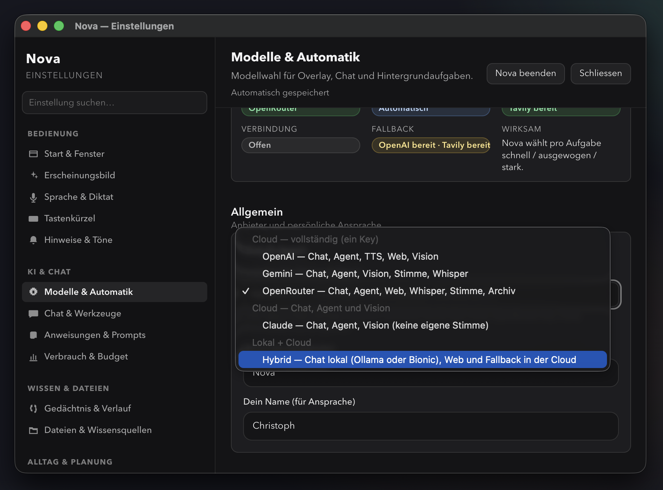The height and width of the screenshot is (490, 663).
Task: Open Verbrauch & Budget section
Action: (x=115, y=357)
